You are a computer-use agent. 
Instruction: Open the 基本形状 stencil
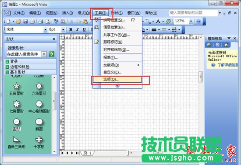point(30,72)
